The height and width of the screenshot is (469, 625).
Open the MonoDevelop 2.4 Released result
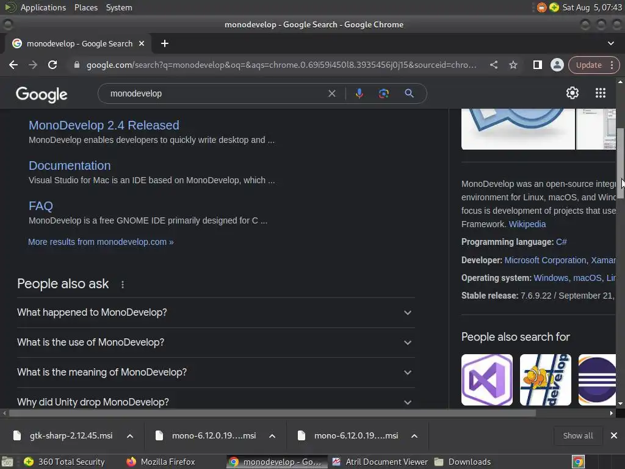104,125
